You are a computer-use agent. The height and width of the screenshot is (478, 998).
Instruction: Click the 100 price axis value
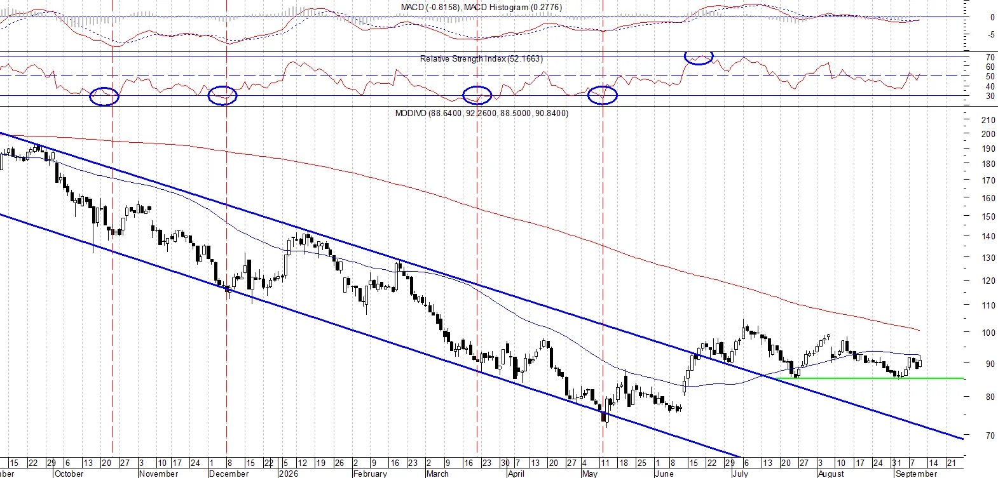pos(988,333)
